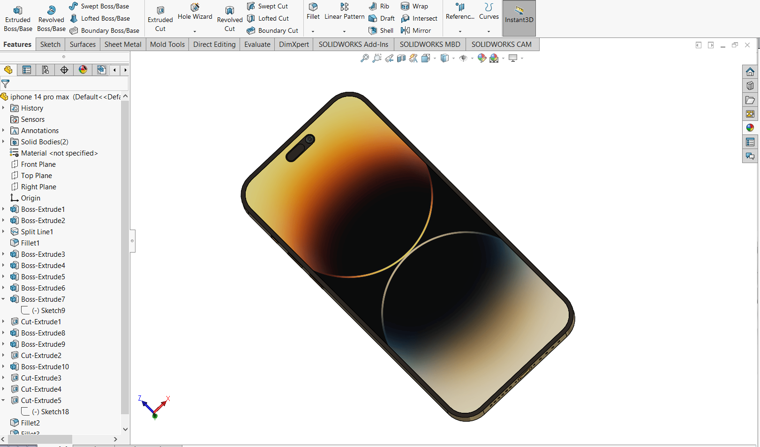The height and width of the screenshot is (447, 760).
Task: Select the Right Plane in the tree
Action: (x=34, y=187)
